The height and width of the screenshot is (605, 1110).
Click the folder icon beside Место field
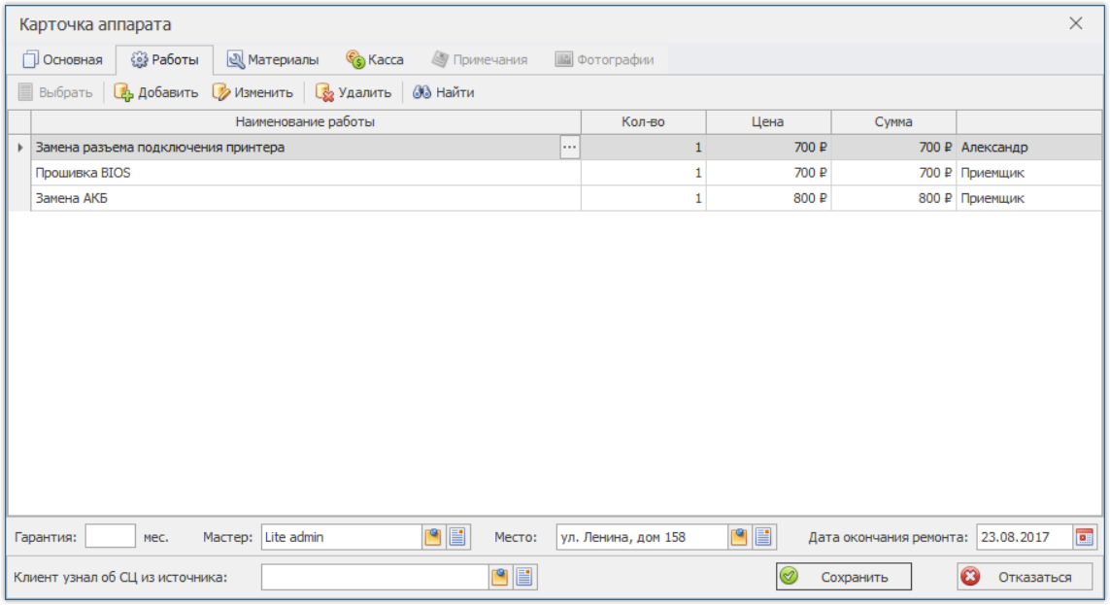(739, 537)
